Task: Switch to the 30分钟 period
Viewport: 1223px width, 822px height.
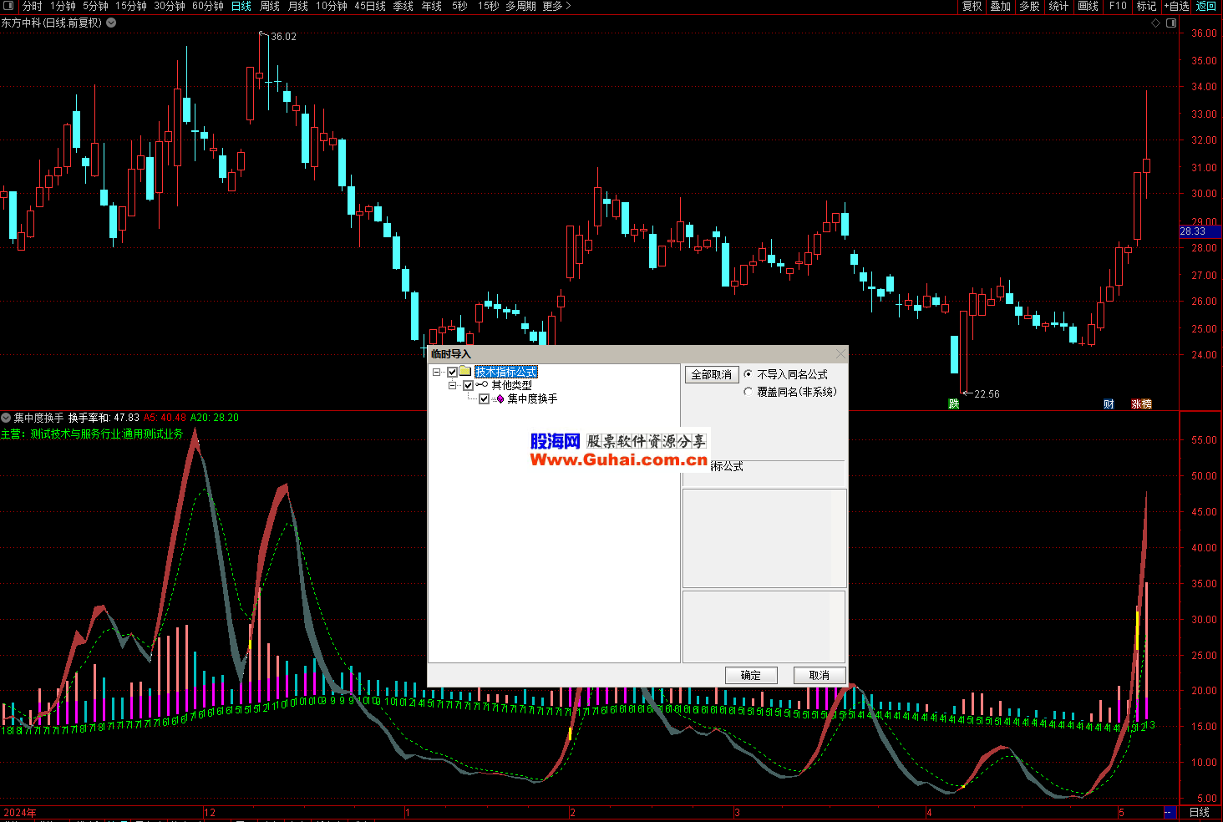Action: [170, 6]
